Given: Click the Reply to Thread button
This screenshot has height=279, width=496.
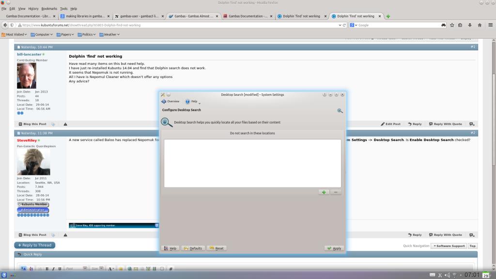Looking at the screenshot, I should click(x=35, y=245).
